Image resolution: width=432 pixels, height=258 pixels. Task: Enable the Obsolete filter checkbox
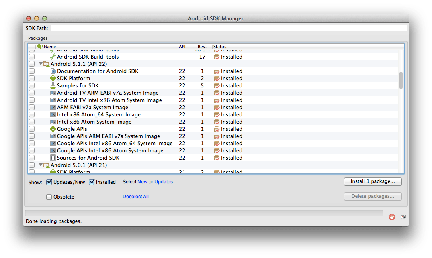tap(49, 197)
